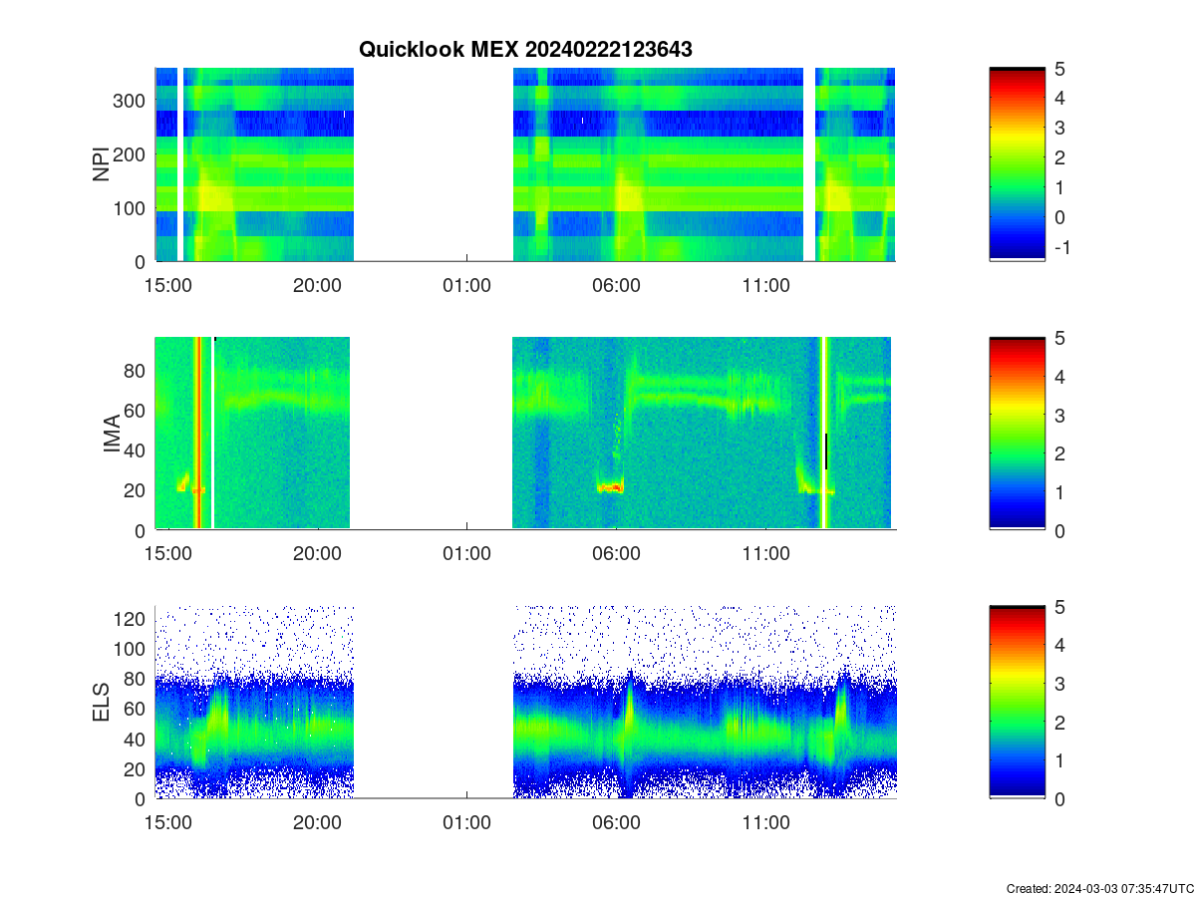Click the ELS panel colorbar

click(x=1017, y=703)
